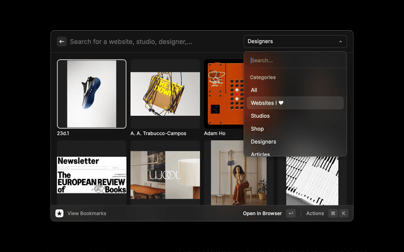404x252 pixels.
Task: Collapse the Designers dropdown chevron
Action: pos(340,42)
